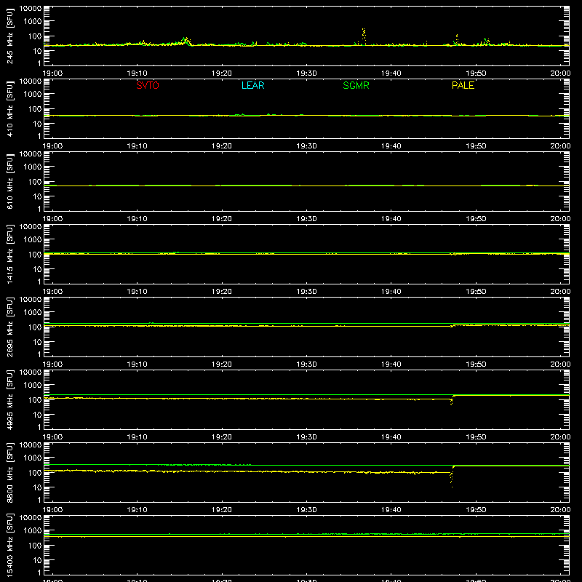This screenshot has height=582, width=582.
Task: Click 19:50 label under the 610 MHz panel
Action: (x=476, y=219)
